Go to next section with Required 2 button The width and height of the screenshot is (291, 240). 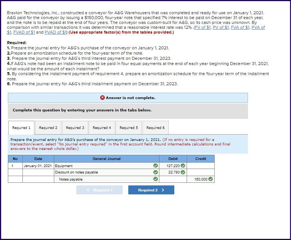(151, 190)
